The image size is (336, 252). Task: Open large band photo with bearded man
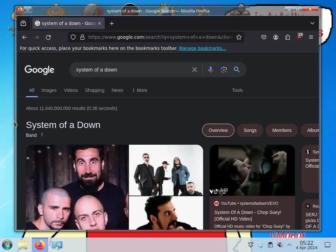click(77, 187)
